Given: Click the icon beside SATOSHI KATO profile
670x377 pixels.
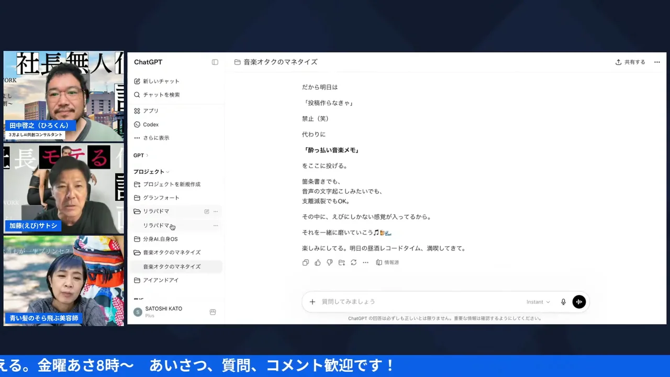Looking at the screenshot, I should pyautogui.click(x=213, y=312).
